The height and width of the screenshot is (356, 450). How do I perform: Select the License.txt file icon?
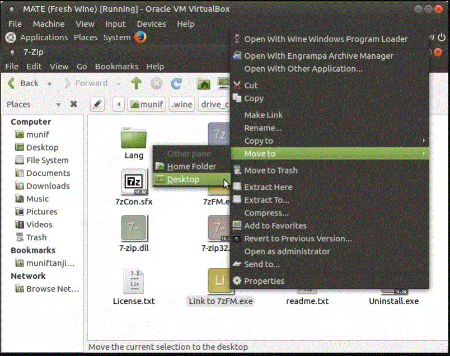pos(134,282)
